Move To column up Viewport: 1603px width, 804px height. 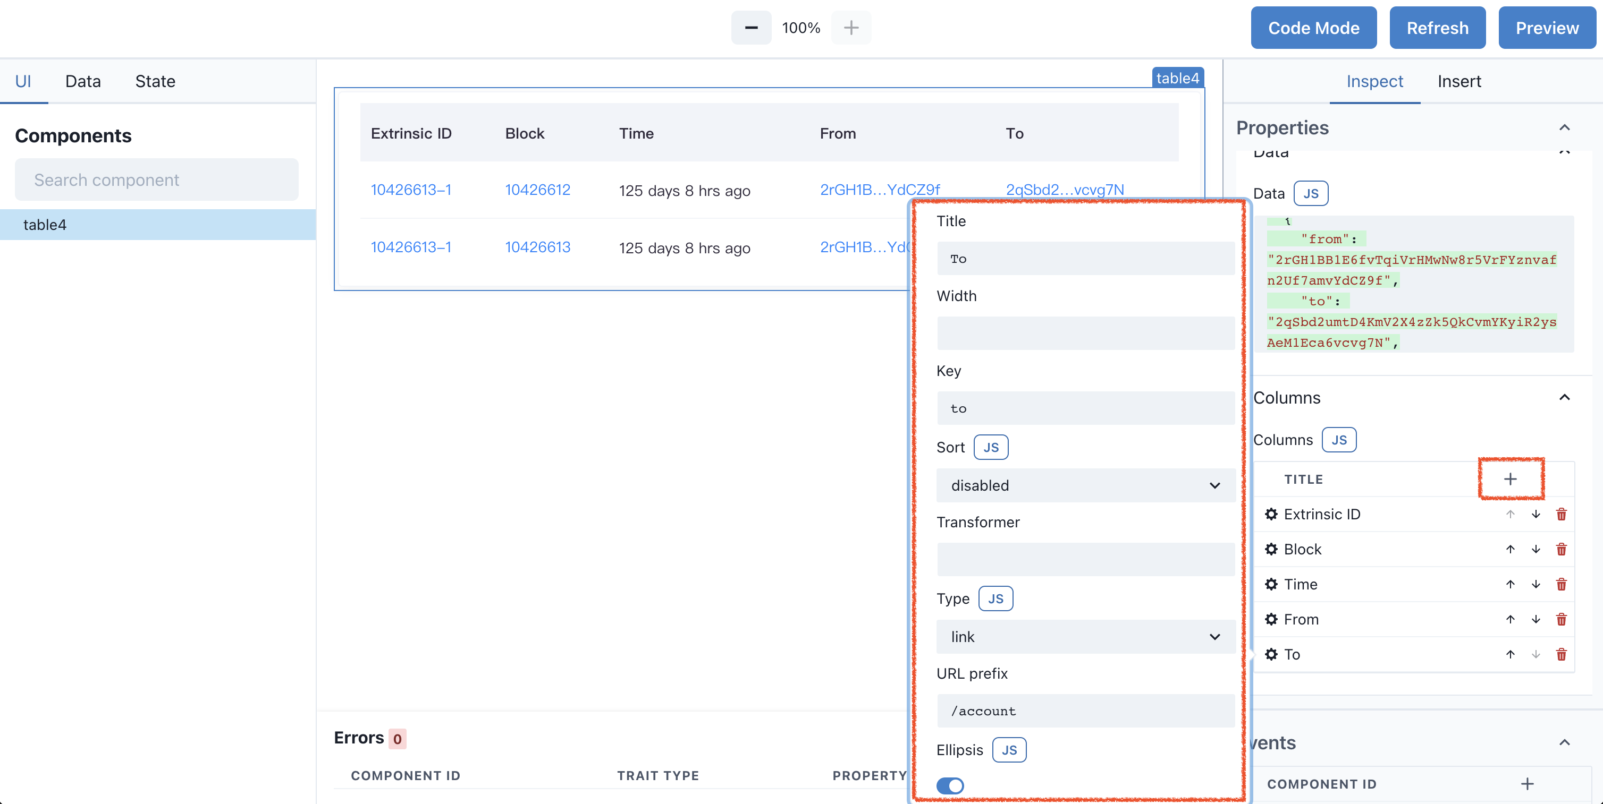click(1511, 654)
